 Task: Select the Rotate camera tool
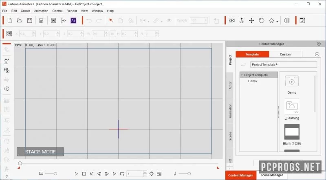coord(262,20)
